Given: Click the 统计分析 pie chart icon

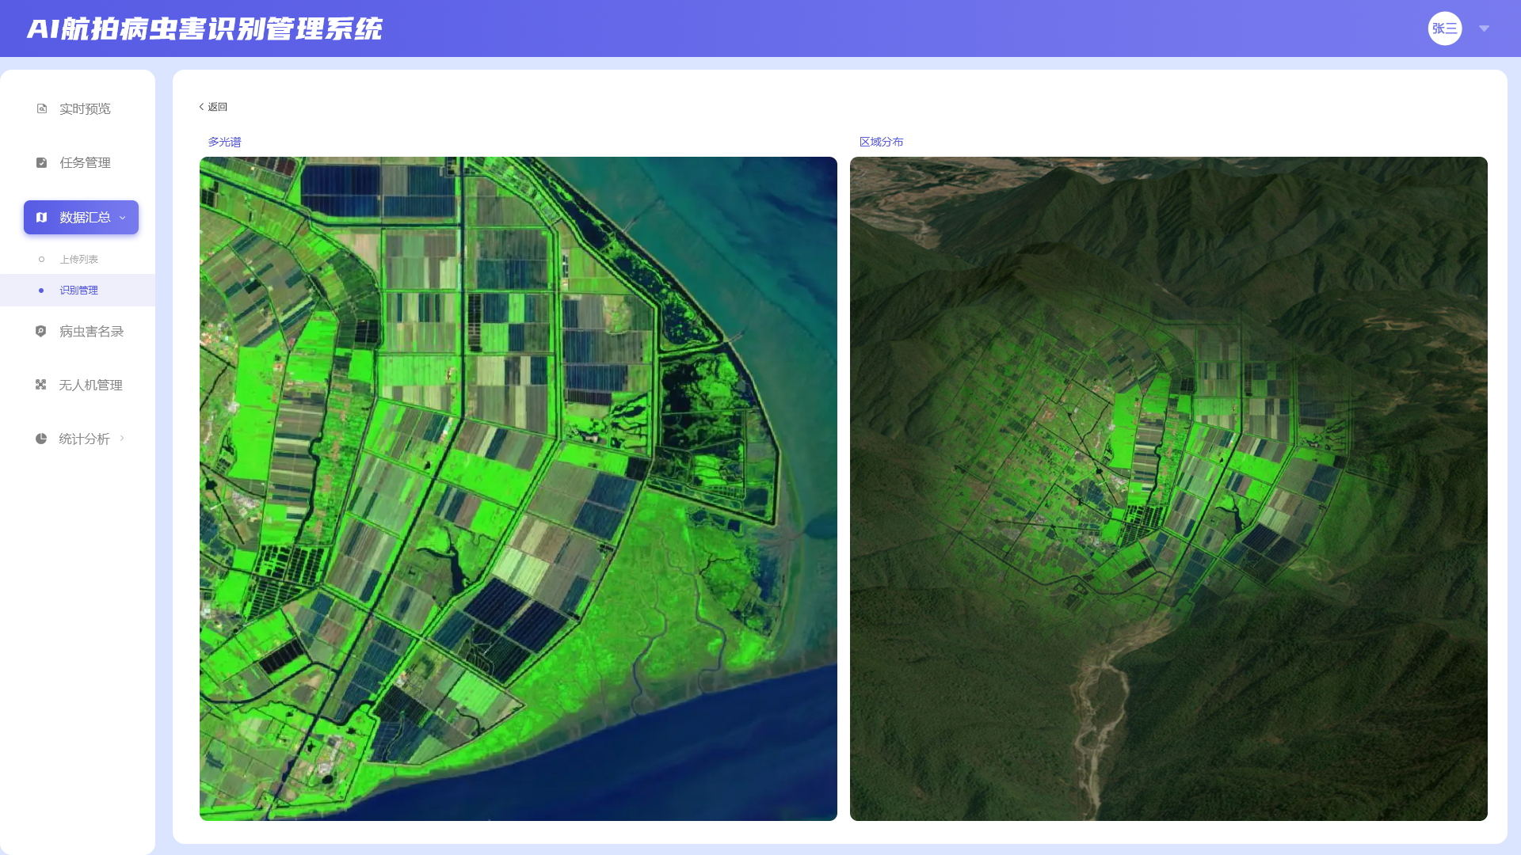Looking at the screenshot, I should coord(41,439).
